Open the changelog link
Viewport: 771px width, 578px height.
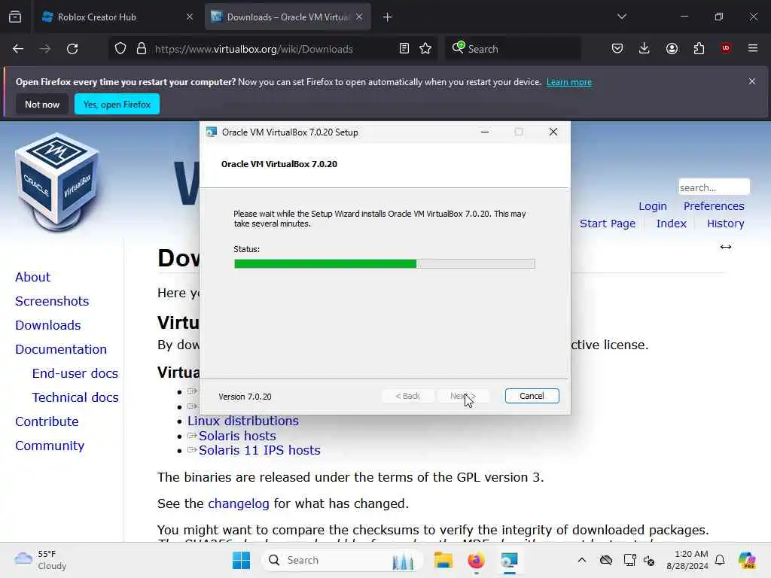(x=239, y=503)
